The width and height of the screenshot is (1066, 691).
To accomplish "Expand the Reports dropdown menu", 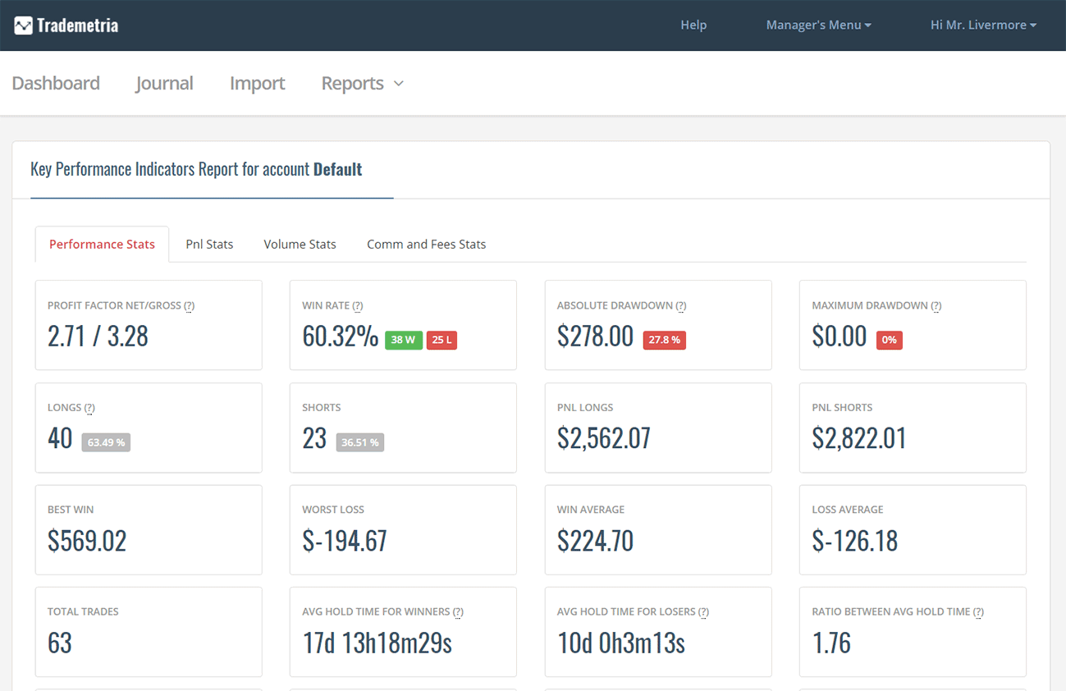I will tap(362, 83).
